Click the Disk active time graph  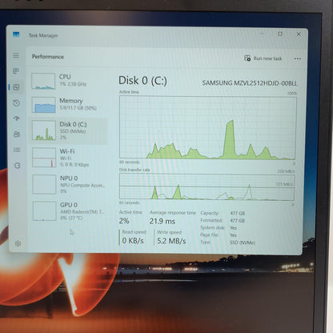click(x=208, y=127)
